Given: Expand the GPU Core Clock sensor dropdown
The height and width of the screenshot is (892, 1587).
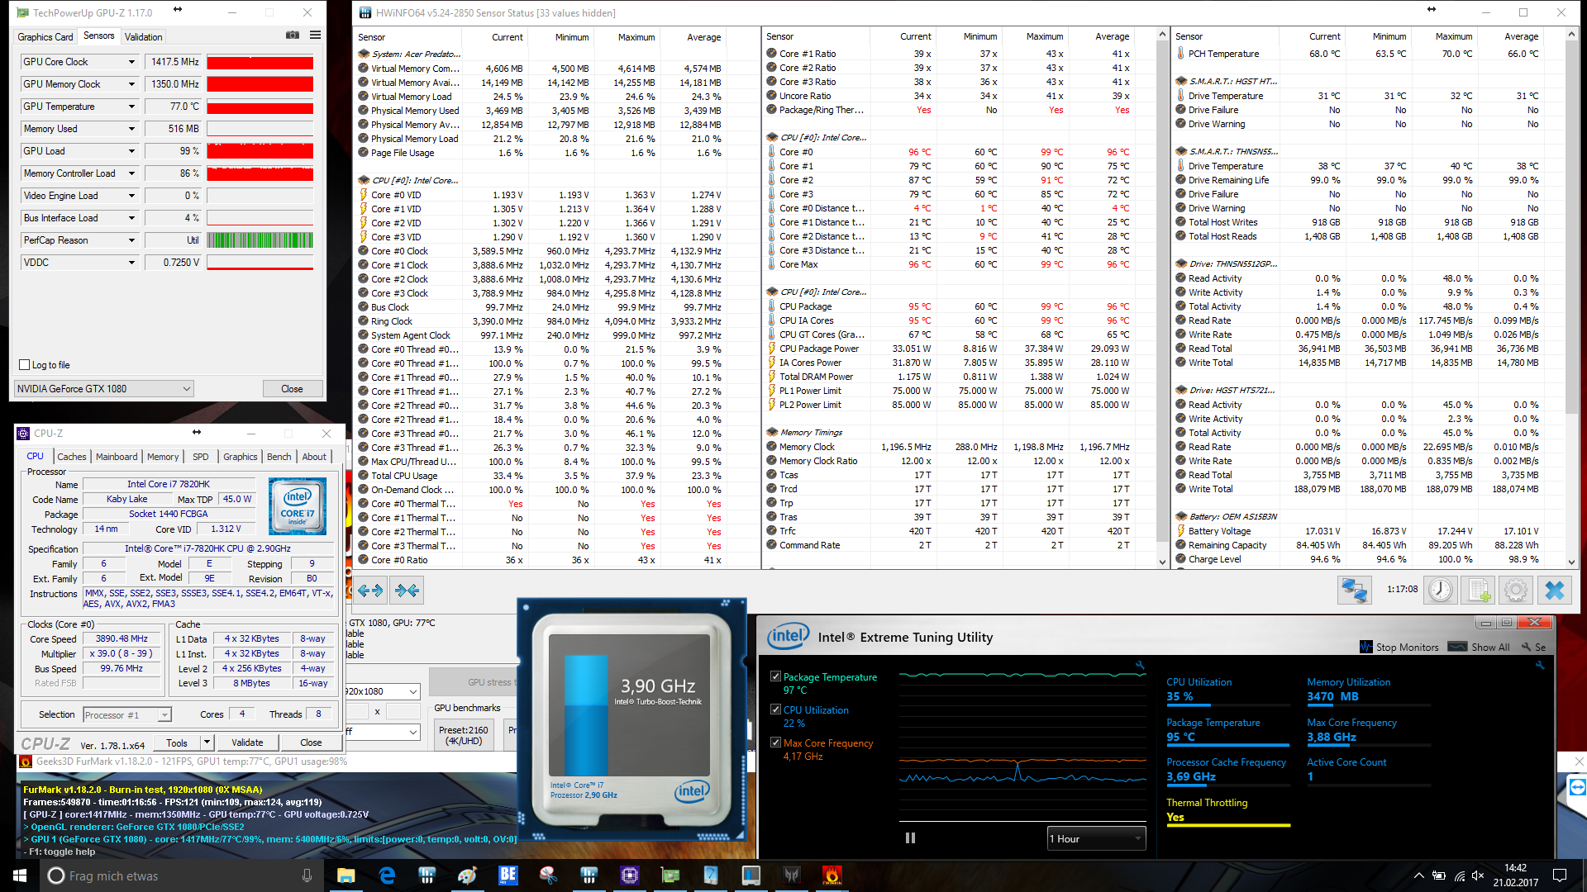Looking at the screenshot, I should point(131,62).
